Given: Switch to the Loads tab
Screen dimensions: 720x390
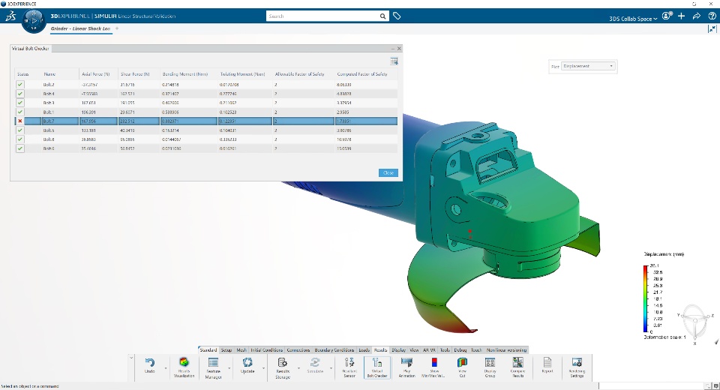Looking at the screenshot, I should 364,350.
